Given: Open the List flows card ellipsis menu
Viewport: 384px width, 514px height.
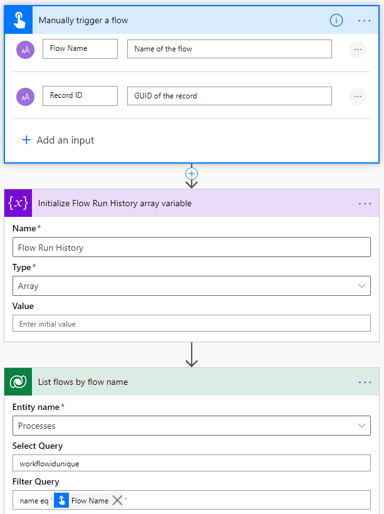Looking at the screenshot, I should (x=365, y=382).
